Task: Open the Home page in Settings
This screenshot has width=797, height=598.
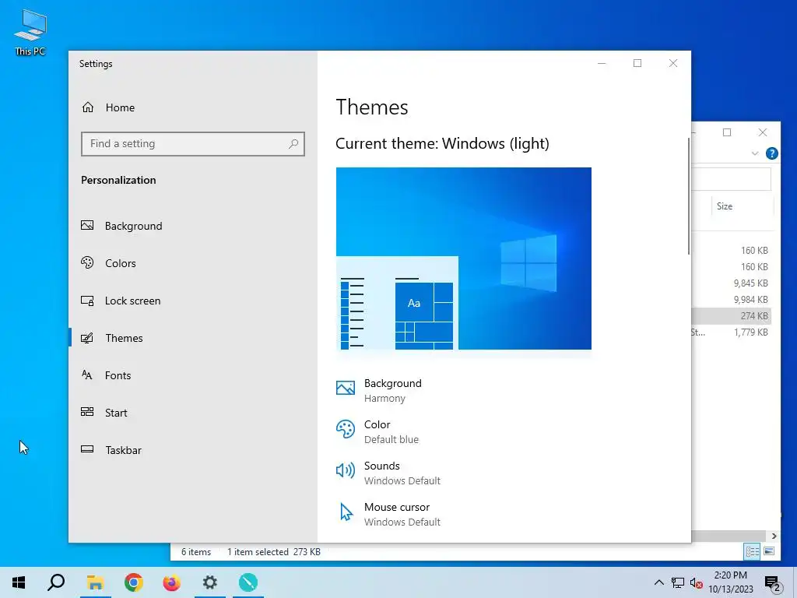Action: [107, 107]
